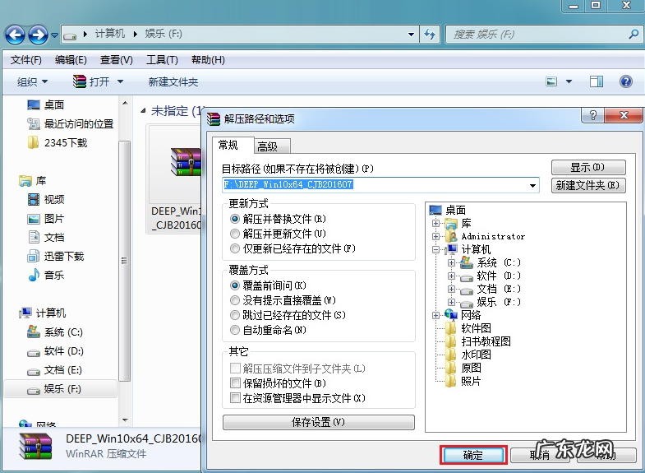645x473 pixels.
Task: Expand the Administrator node in dialog tree
Action: (x=436, y=236)
